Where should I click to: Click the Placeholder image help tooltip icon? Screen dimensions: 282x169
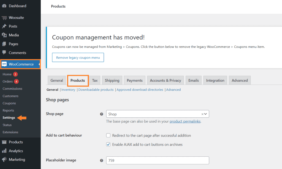click(102, 160)
